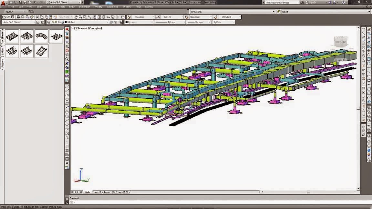Image resolution: width=372 pixels, height=209 pixels.
Task: Switch to the Layout1 tab
Action: point(97,192)
